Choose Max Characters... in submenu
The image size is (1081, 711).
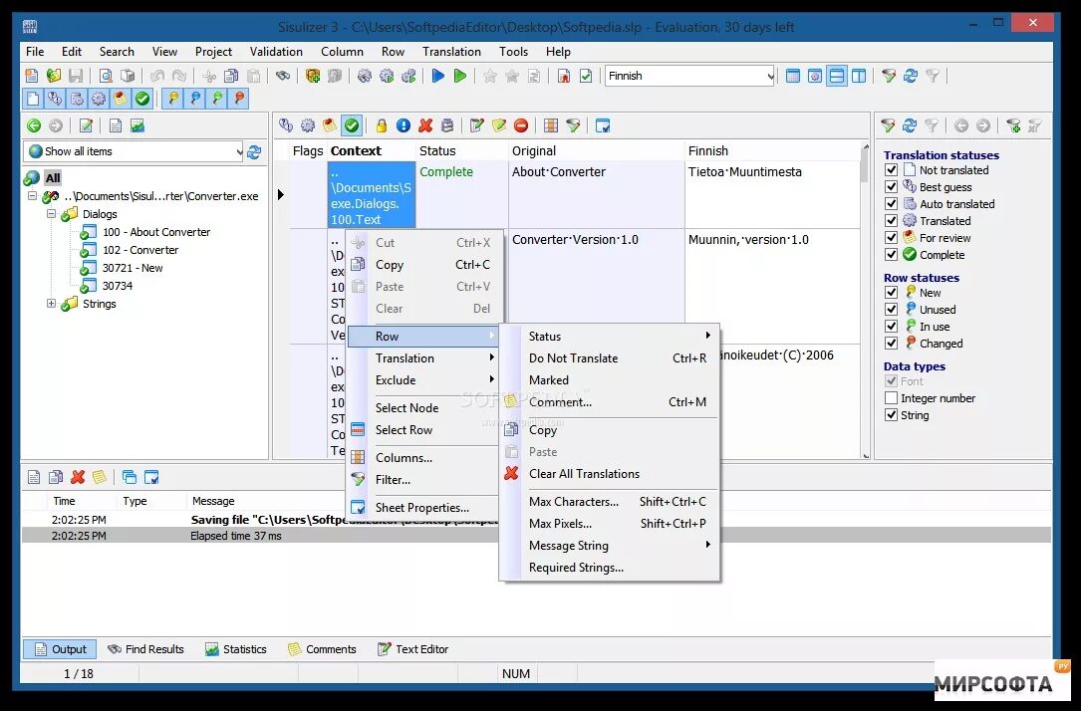click(610, 502)
